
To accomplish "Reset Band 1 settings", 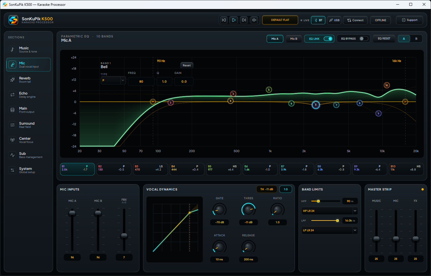I will [187, 65].
